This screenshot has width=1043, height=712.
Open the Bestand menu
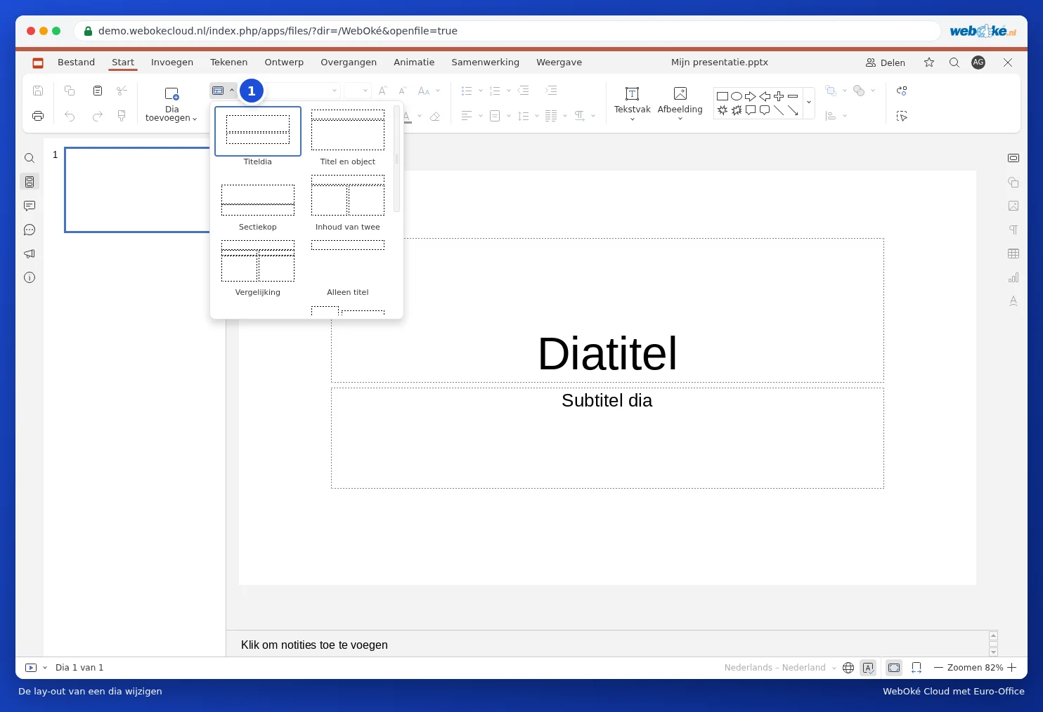point(76,62)
